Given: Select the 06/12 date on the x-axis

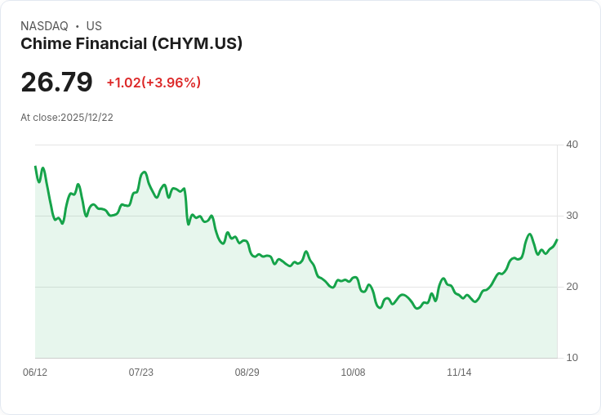Looking at the screenshot, I should [x=35, y=373].
